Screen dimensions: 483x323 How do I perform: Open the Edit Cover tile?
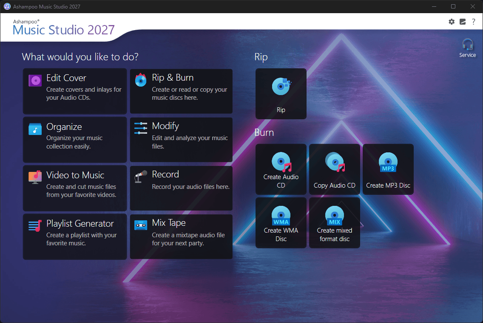pyautogui.click(x=75, y=91)
